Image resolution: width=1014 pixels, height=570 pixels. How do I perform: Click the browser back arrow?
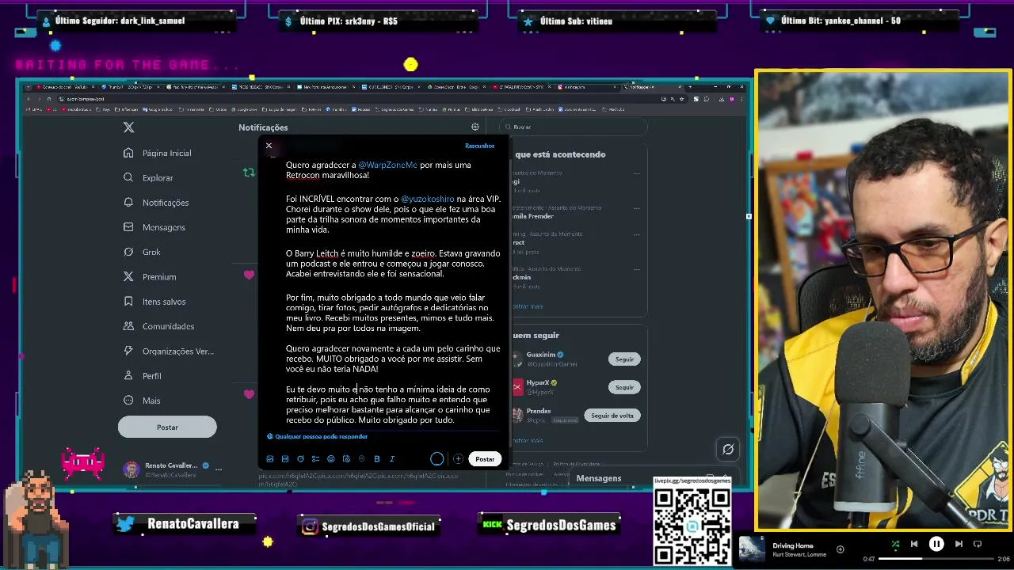(29, 99)
